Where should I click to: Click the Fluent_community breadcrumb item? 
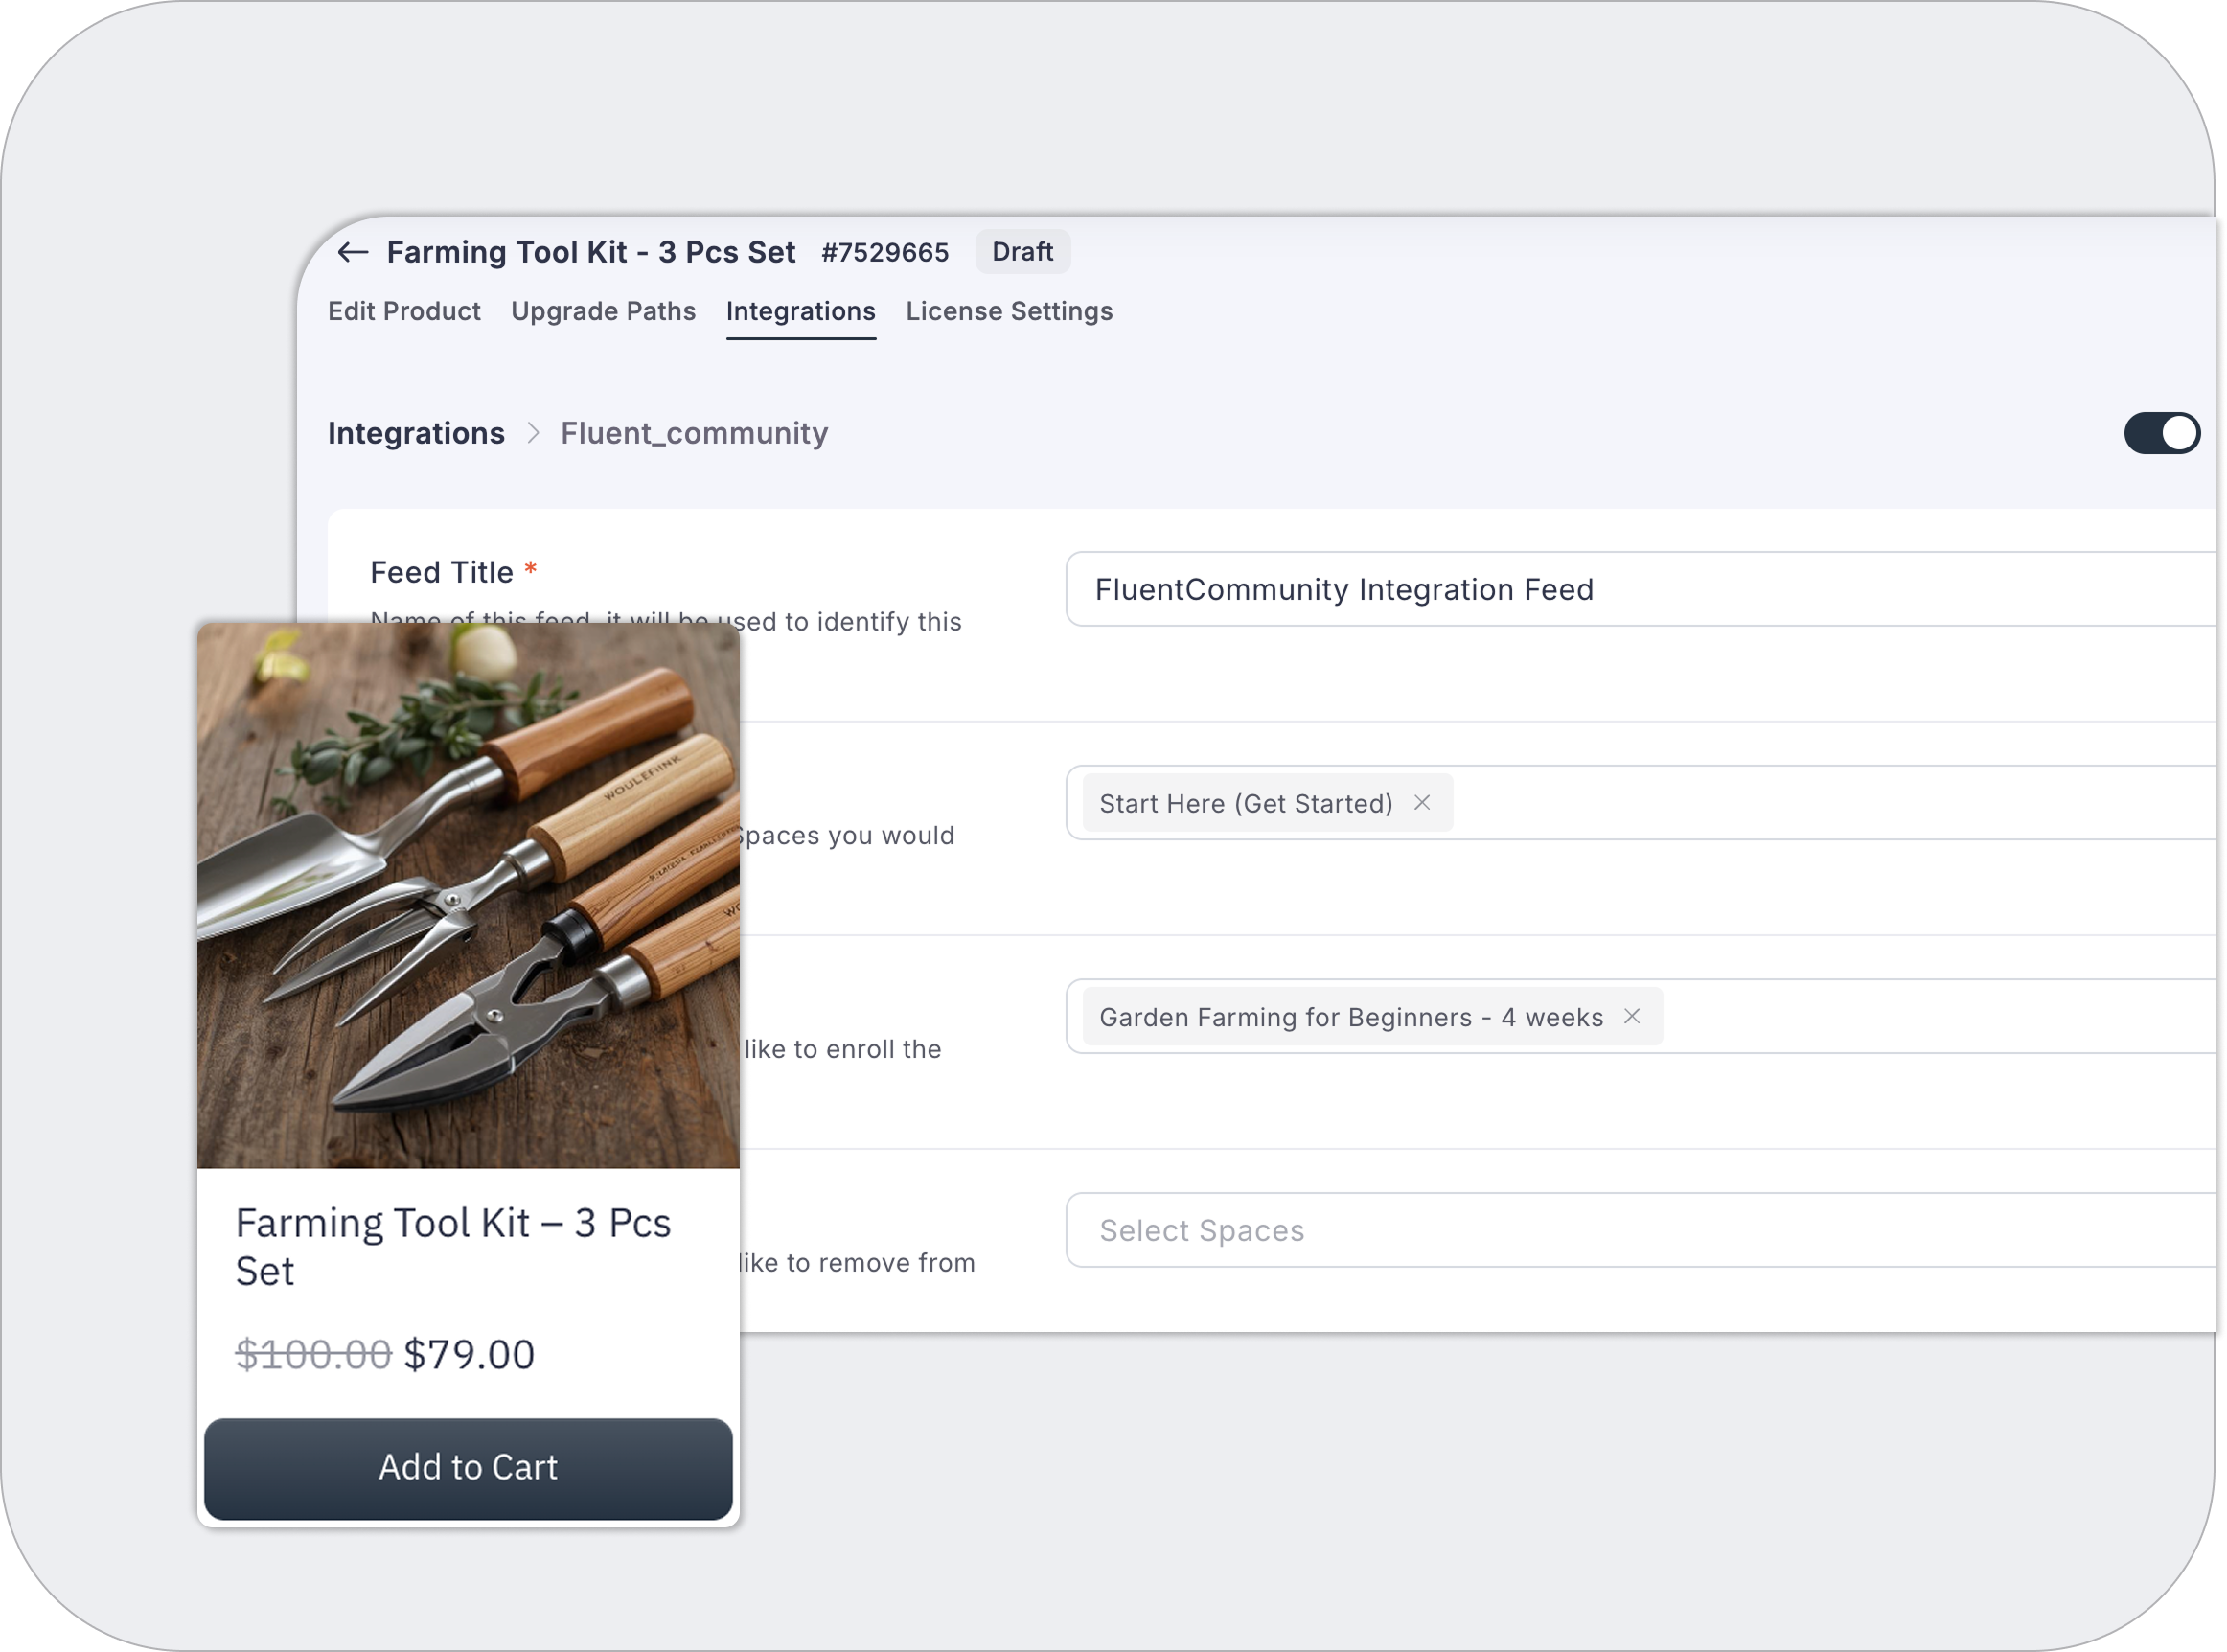(x=694, y=433)
